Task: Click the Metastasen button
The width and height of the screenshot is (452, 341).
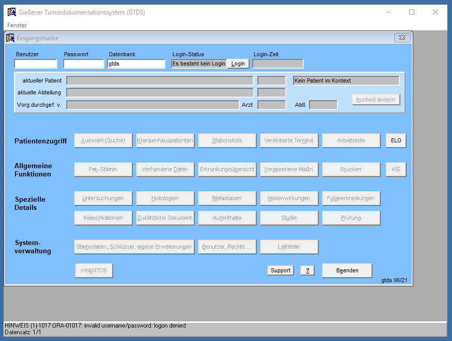Action: coord(227,198)
